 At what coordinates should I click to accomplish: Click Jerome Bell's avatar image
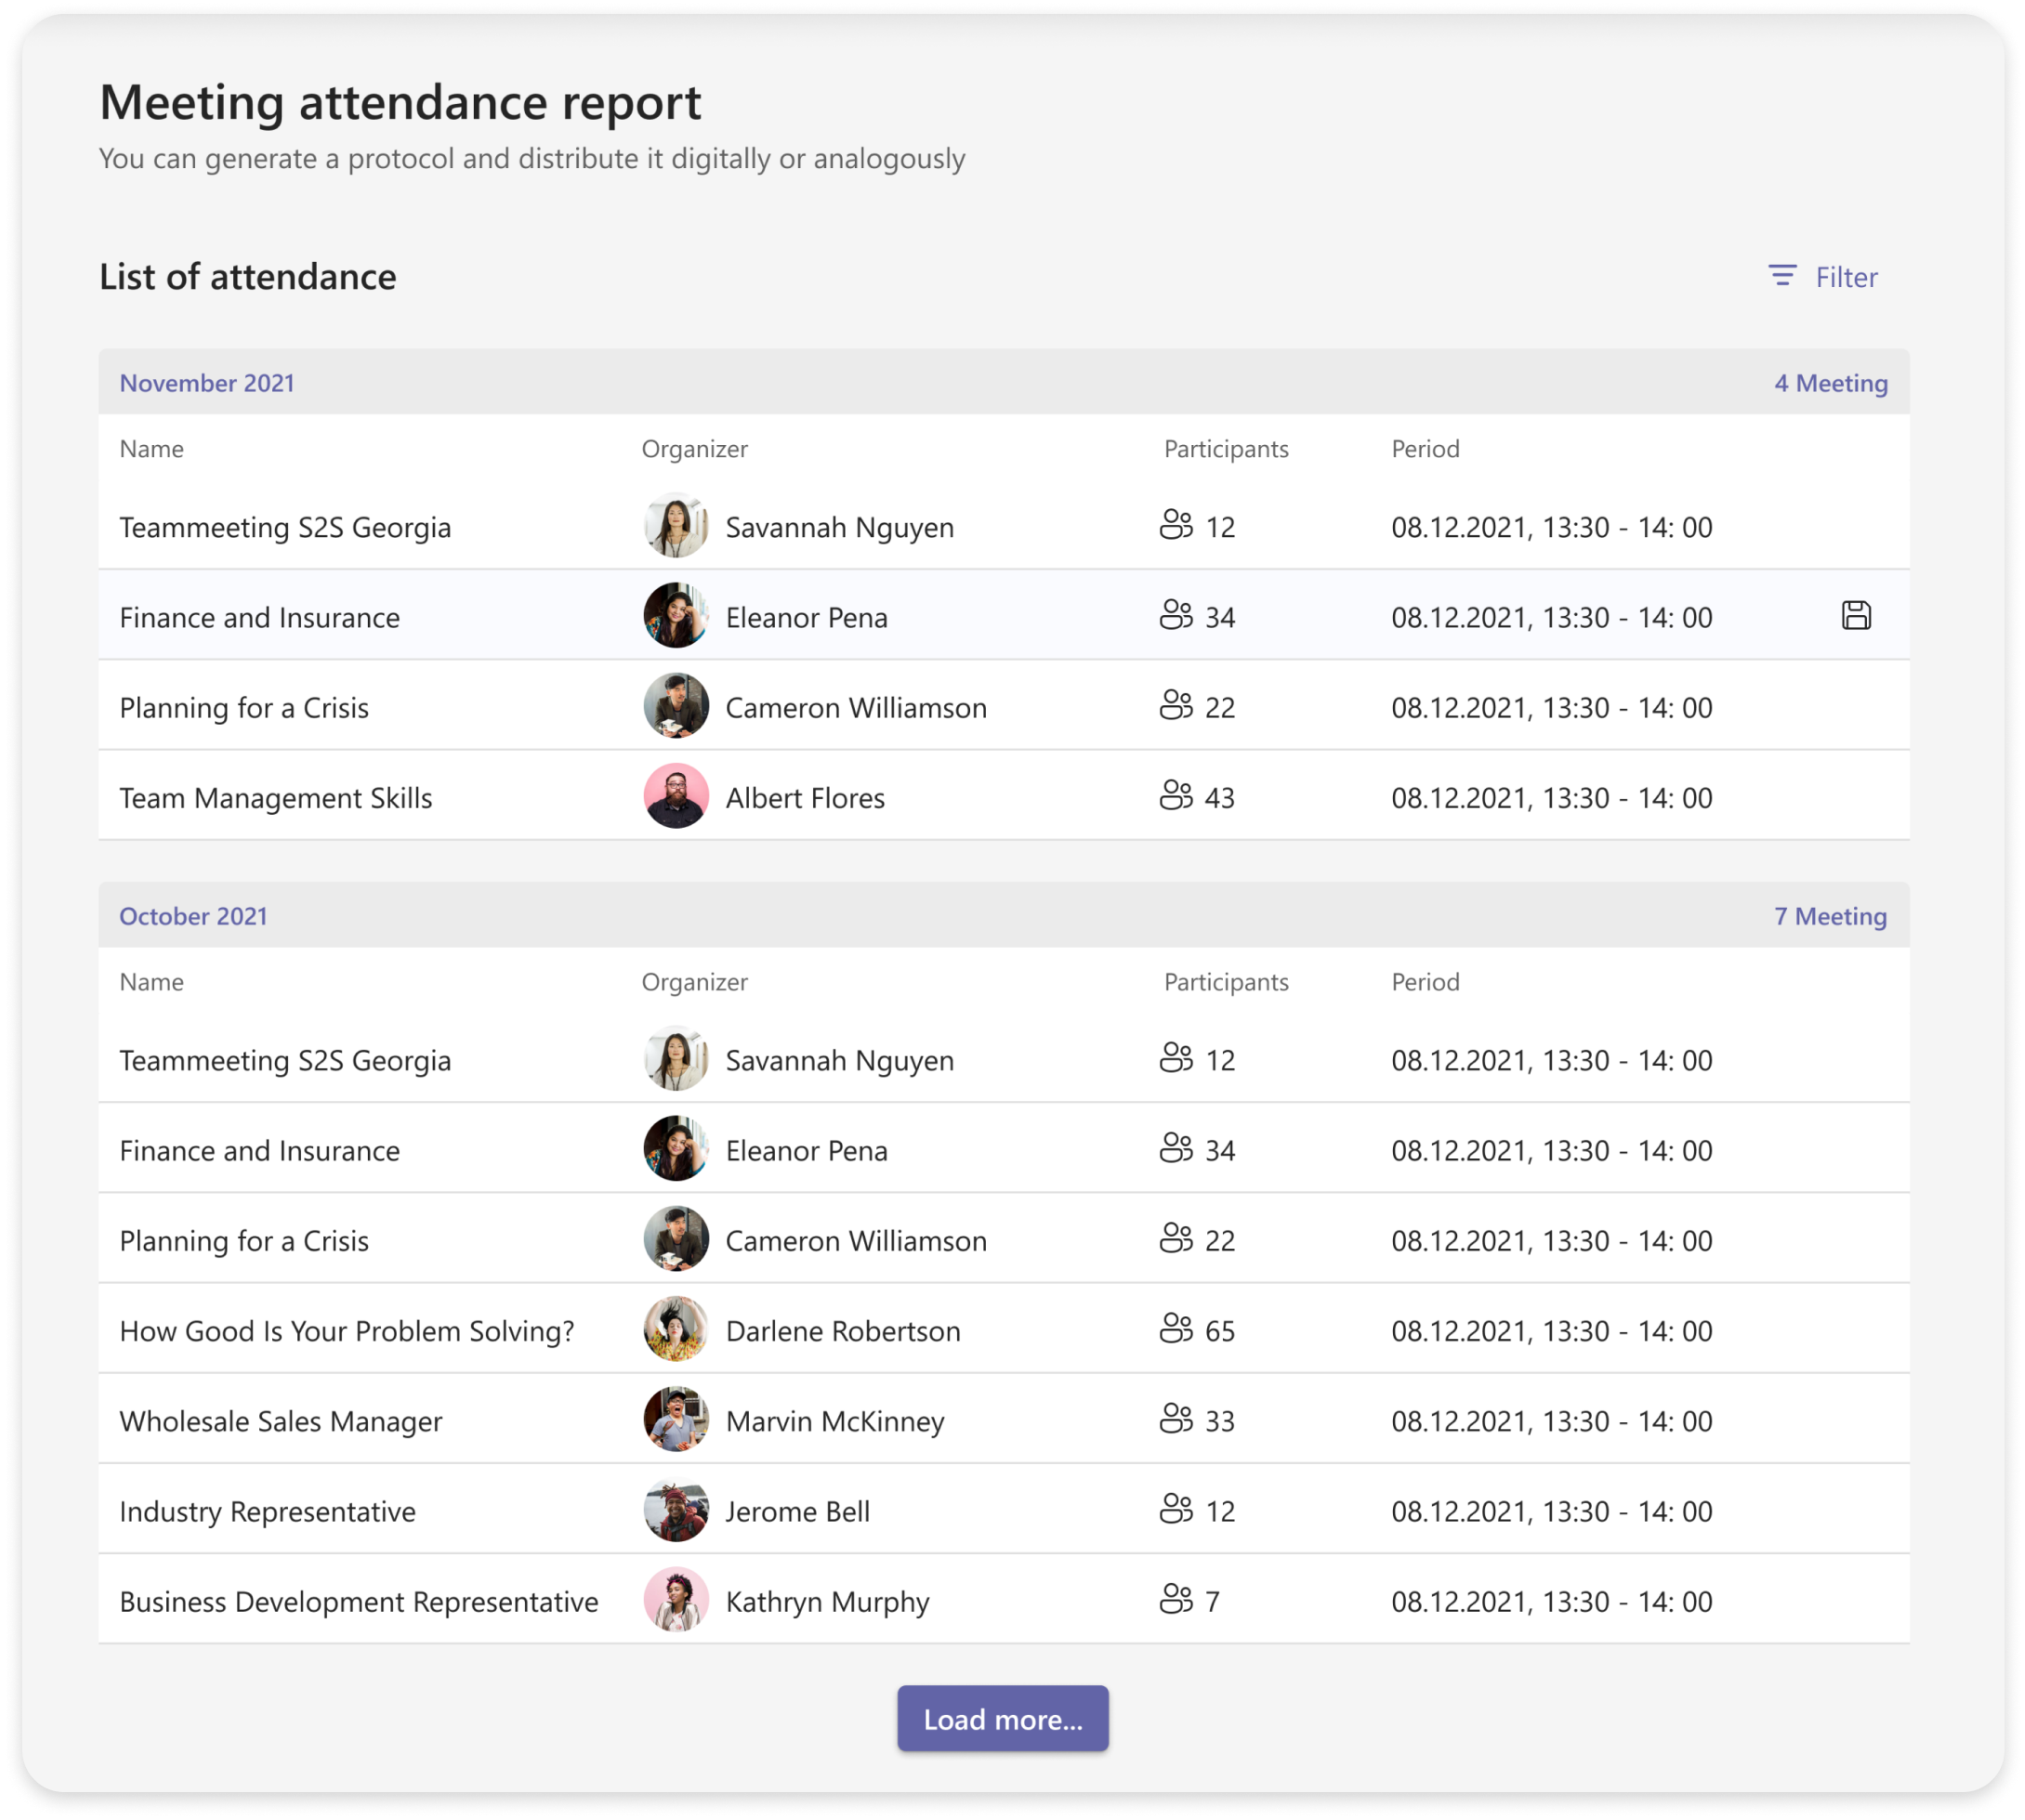[676, 1510]
